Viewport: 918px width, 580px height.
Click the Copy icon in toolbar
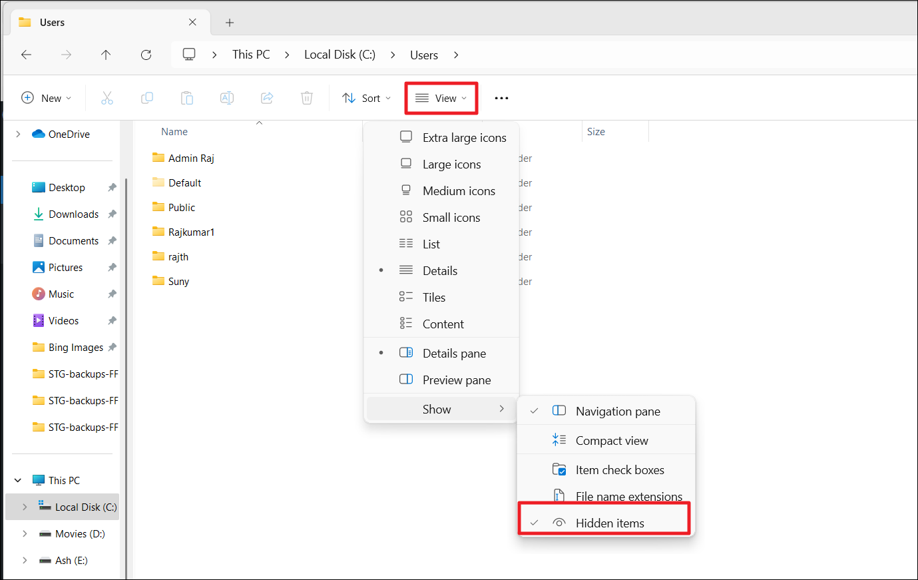click(x=147, y=99)
